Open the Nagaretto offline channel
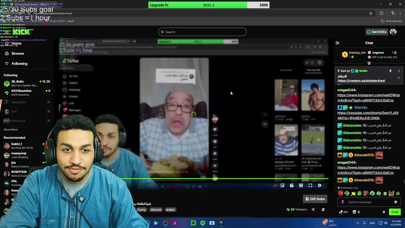The width and height of the screenshot is (405, 228). pos(27,102)
